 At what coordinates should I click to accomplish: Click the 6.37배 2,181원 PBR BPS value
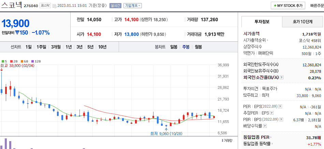tap(307, 120)
